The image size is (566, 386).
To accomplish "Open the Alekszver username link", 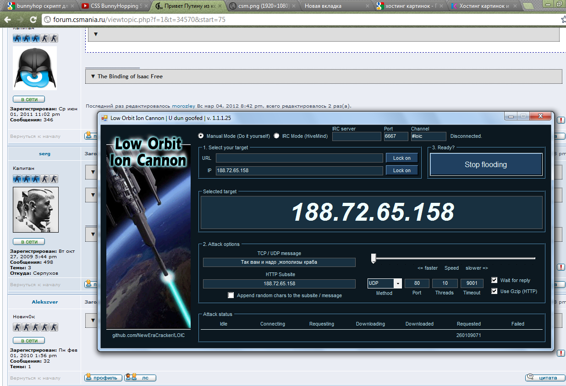I will click(44, 302).
